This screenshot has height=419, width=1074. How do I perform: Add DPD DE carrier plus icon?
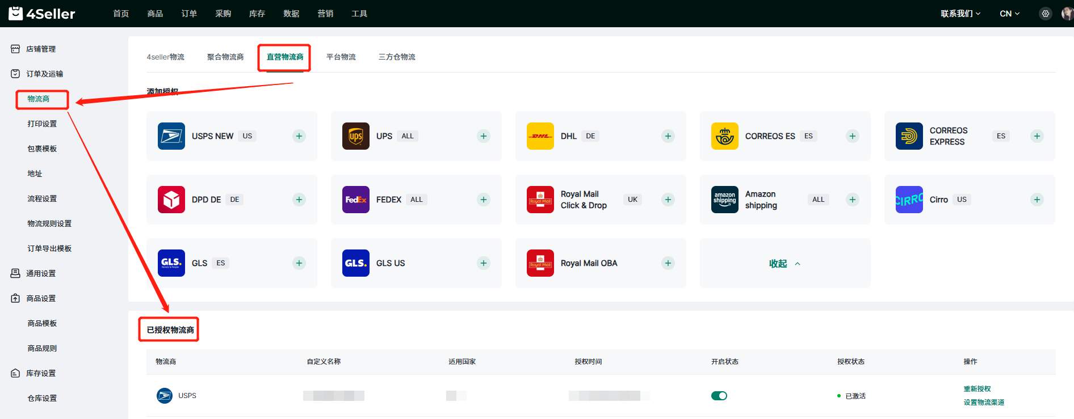(x=299, y=200)
